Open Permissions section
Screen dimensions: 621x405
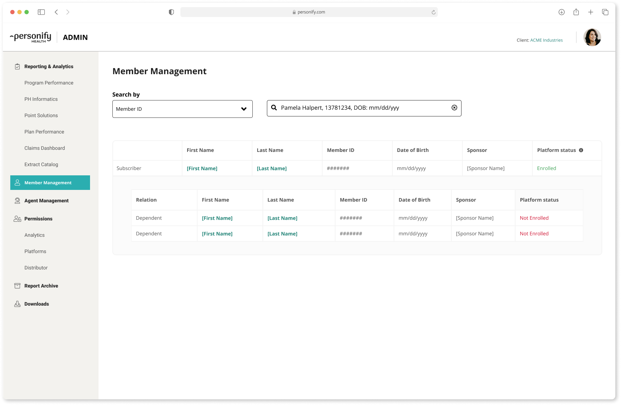click(38, 219)
